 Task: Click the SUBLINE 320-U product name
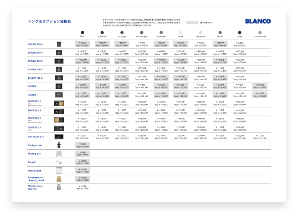pyautogui.click(x=36, y=44)
